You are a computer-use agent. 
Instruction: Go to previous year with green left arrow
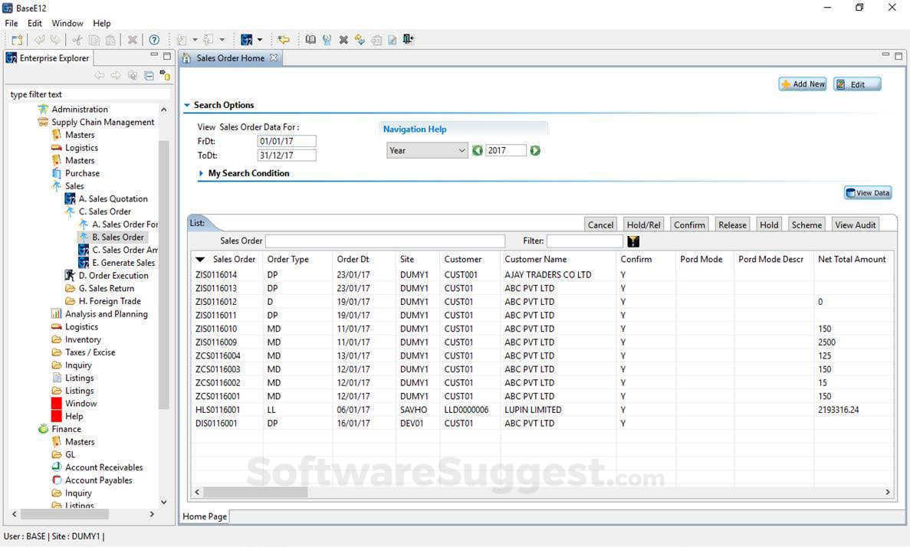[478, 151]
